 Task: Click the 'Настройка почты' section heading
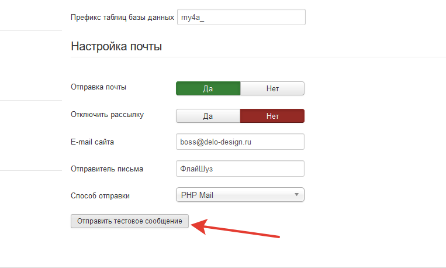coord(116,46)
